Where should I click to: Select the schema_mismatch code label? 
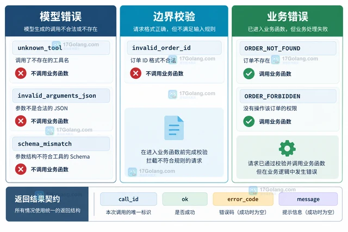pyautogui.click(x=61, y=144)
